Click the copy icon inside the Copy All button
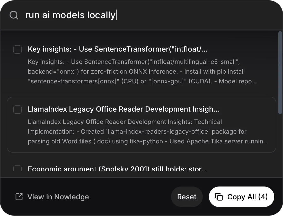Screen dimensions: 283x216 (x=219, y=197)
